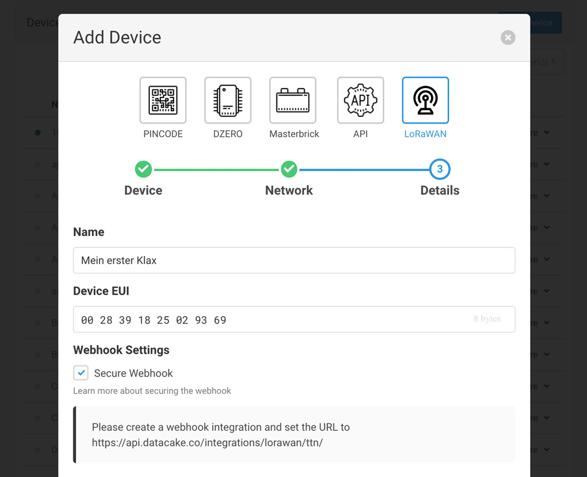The image size is (587, 477).
Task: Expand the first device row's dropdown chevron
Action: [x=547, y=132]
